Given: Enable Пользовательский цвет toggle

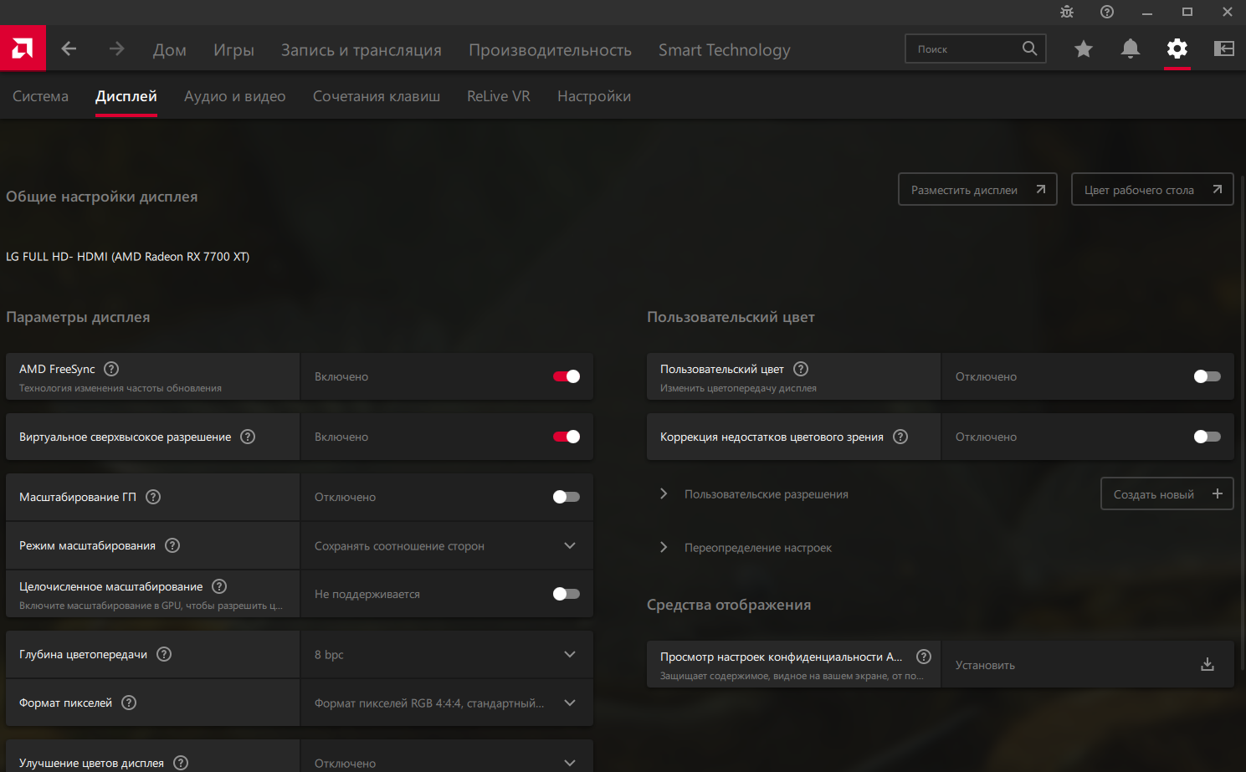Looking at the screenshot, I should (1208, 376).
